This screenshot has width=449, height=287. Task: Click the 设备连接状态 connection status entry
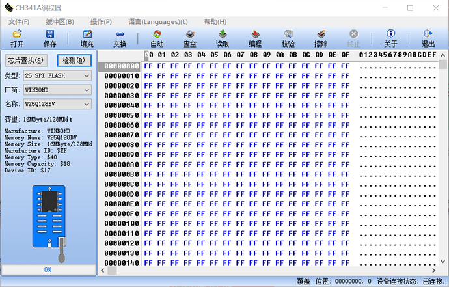tap(411, 281)
